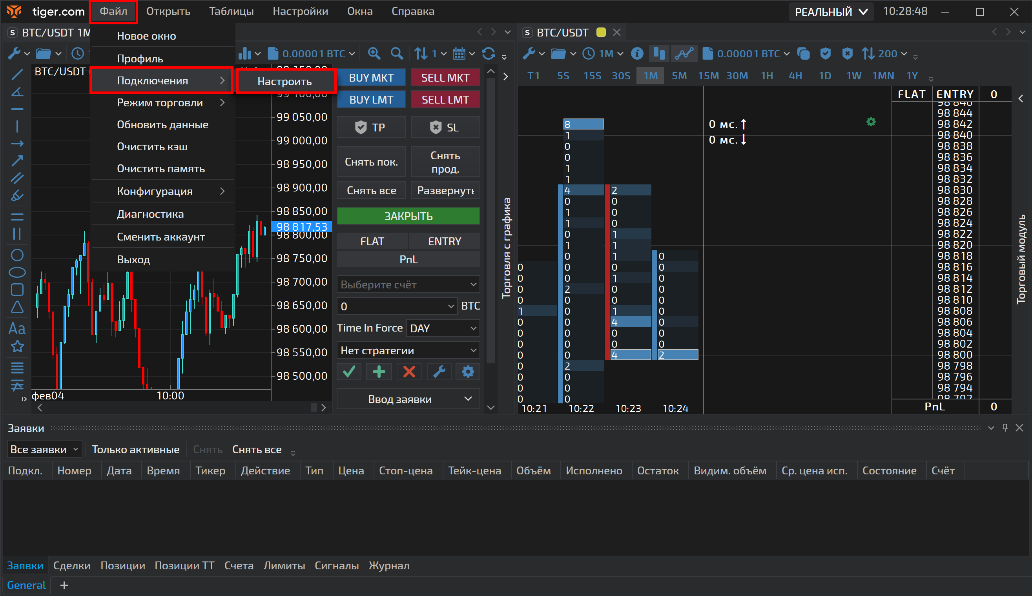Viewport: 1032px width, 596px height.
Task: Toggle the 1M timeframe button
Action: [650, 76]
